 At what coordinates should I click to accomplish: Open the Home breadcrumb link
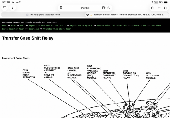click(4, 25)
